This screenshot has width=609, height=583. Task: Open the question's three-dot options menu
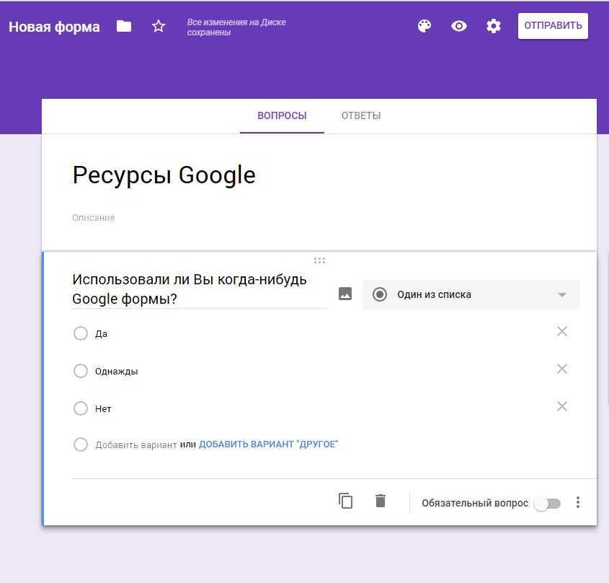tap(578, 502)
